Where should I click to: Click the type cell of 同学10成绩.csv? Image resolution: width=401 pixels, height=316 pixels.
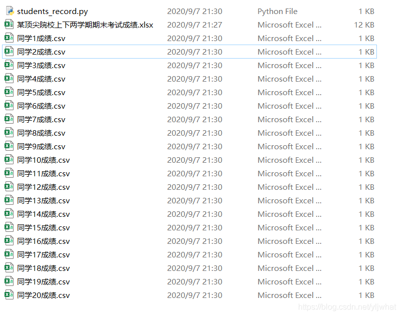(290, 160)
